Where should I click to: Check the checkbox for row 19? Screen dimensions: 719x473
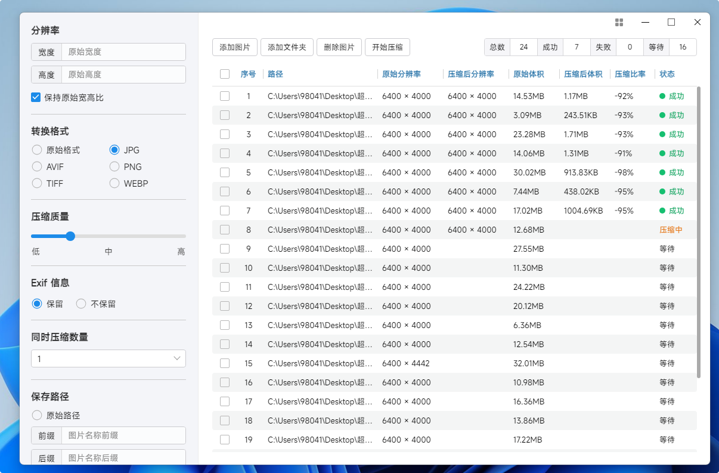(x=225, y=440)
